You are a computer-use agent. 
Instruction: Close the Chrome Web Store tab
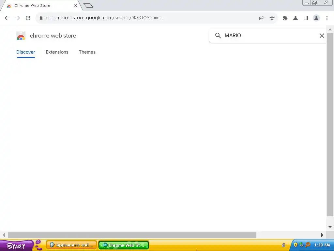coord(76,6)
